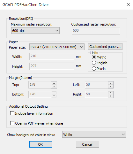This screenshot has height=154, width=133.
Task: Open the background color White dropdown
Action: [94, 135]
